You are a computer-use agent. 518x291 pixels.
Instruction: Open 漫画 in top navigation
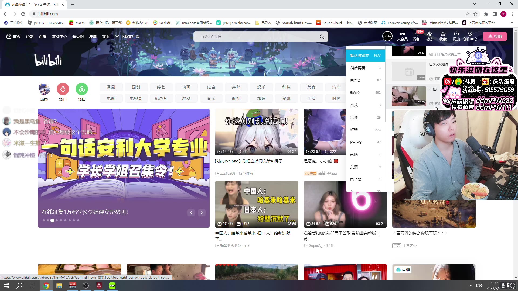[x=93, y=36]
